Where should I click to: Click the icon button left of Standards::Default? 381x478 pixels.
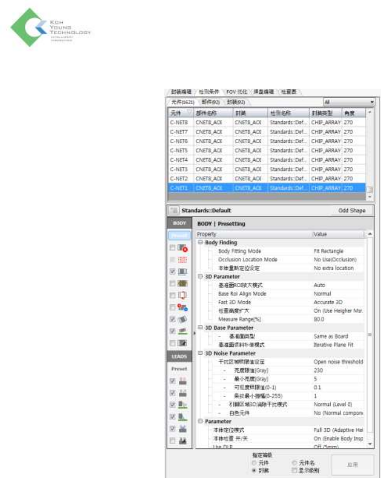click(174, 210)
